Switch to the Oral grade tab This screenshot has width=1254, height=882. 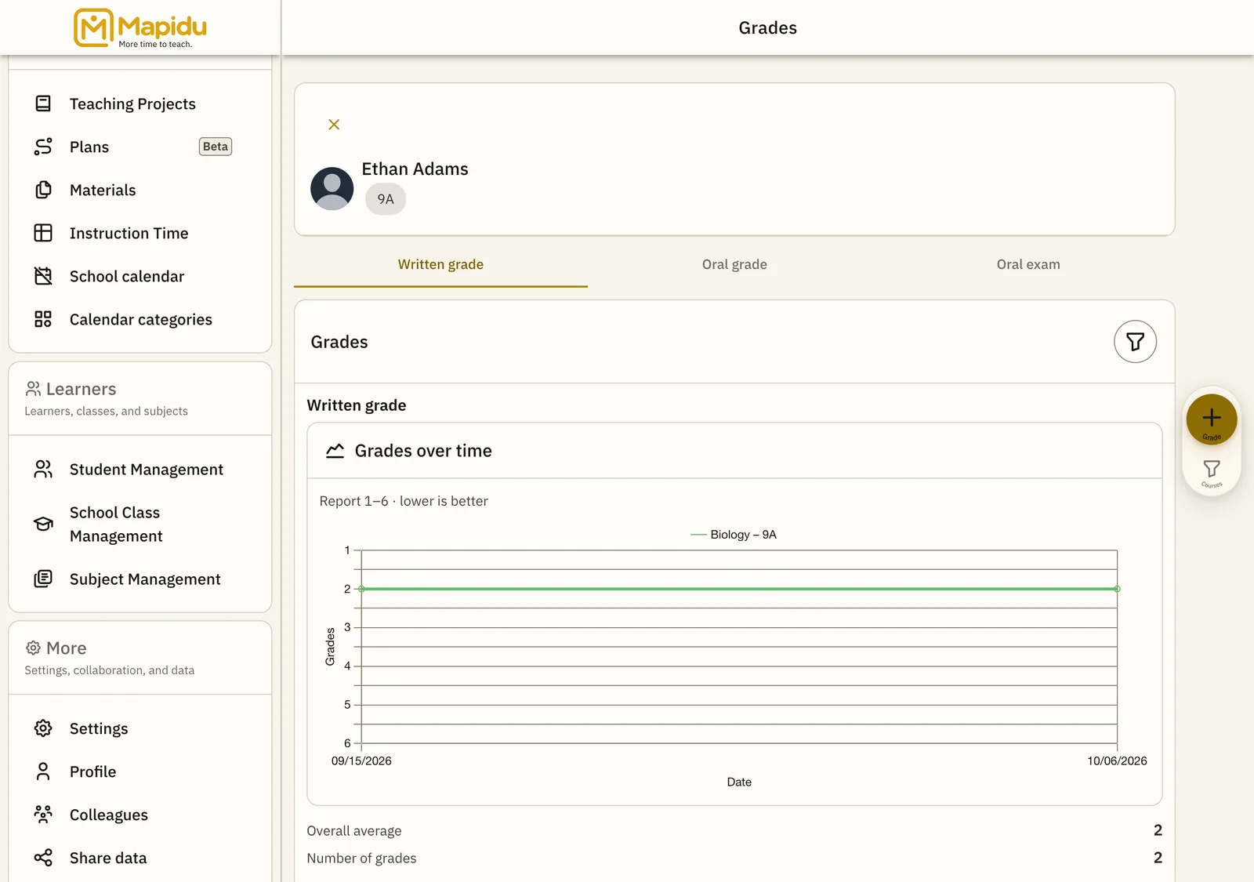coord(734,264)
